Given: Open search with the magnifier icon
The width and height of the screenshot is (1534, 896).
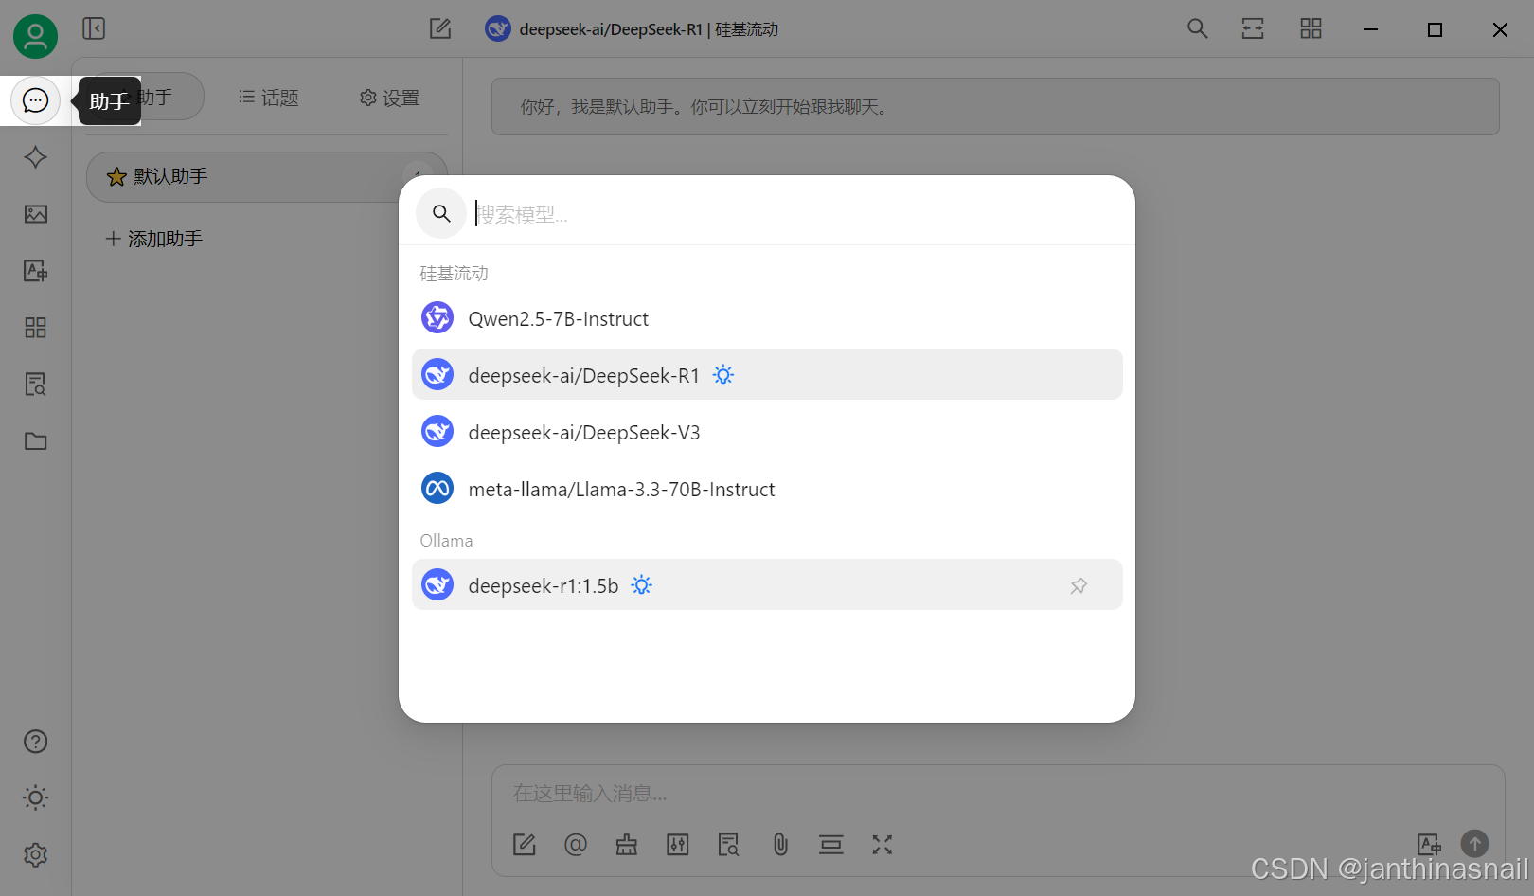Looking at the screenshot, I should tap(1196, 28).
